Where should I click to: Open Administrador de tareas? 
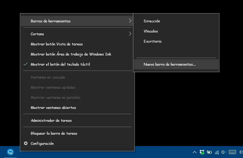[77, 121]
